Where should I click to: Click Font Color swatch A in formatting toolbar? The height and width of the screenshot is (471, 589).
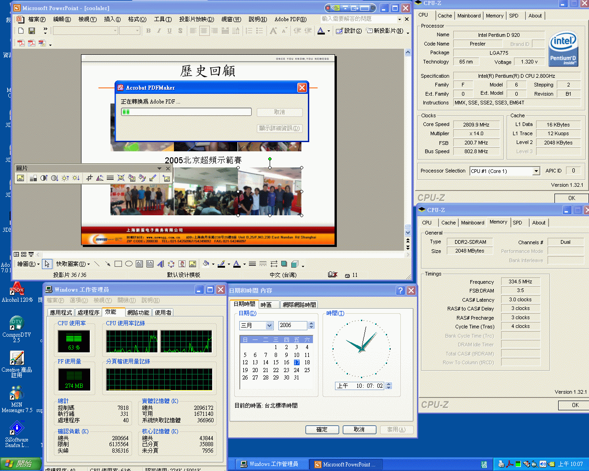[321, 31]
